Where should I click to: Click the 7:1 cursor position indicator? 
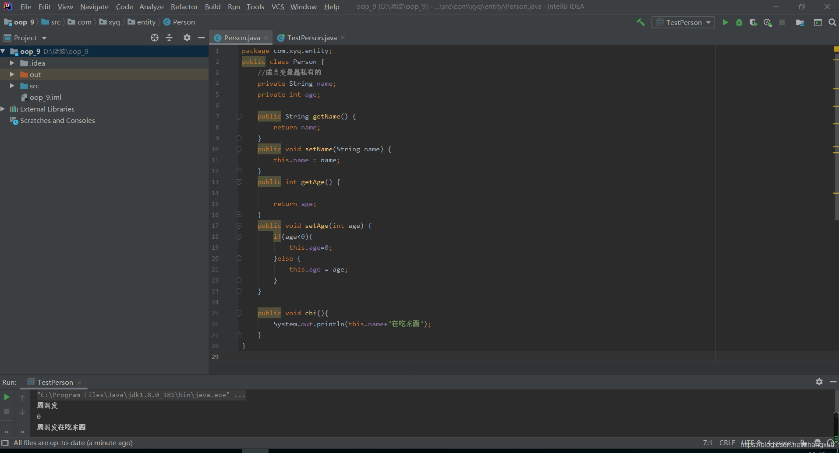(707, 443)
